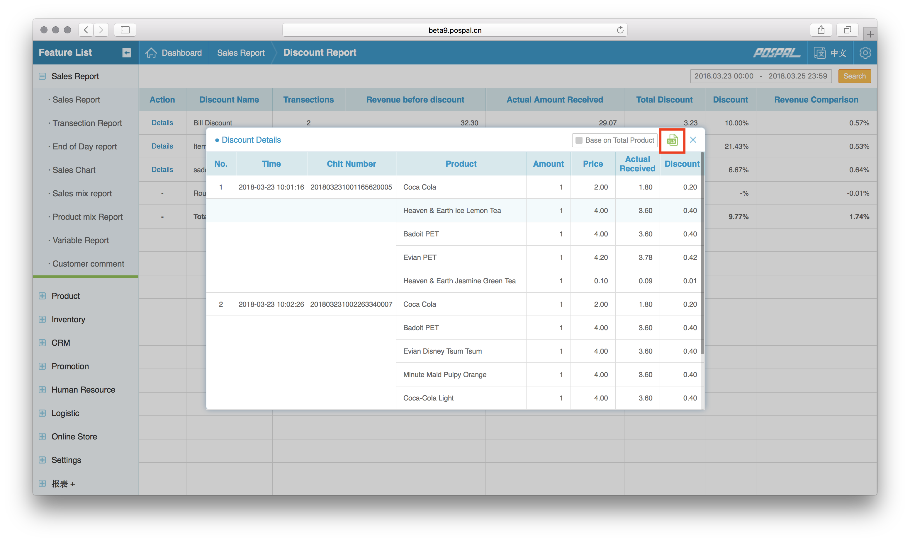Export discount details to Excel file

pyautogui.click(x=672, y=140)
